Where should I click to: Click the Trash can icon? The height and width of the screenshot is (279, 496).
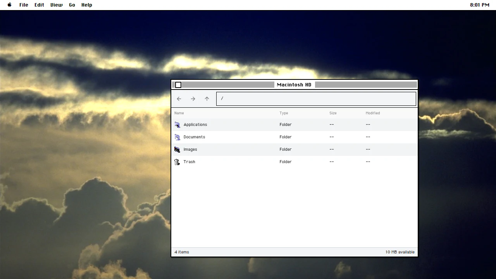pos(177,162)
